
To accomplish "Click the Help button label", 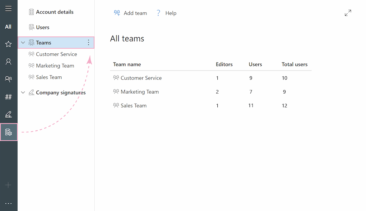I will click(x=171, y=13).
